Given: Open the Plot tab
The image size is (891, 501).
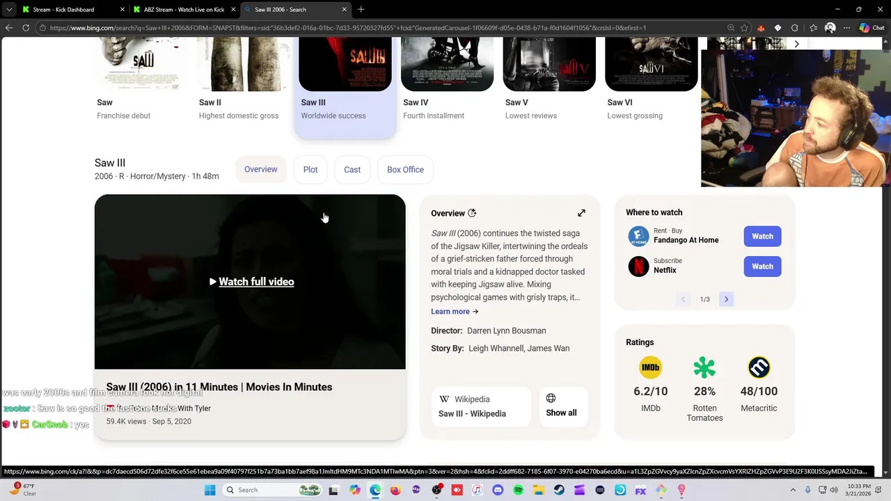Looking at the screenshot, I should (x=310, y=169).
